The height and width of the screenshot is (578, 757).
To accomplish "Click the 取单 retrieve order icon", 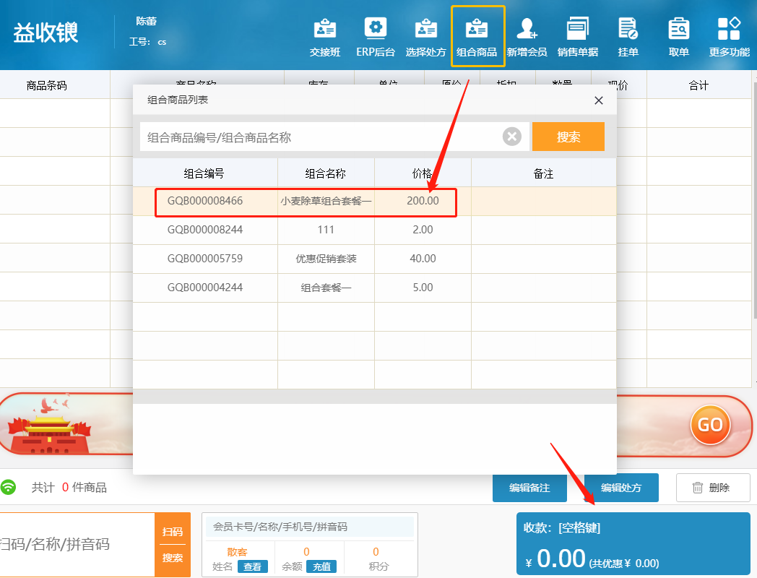I will pyautogui.click(x=678, y=37).
